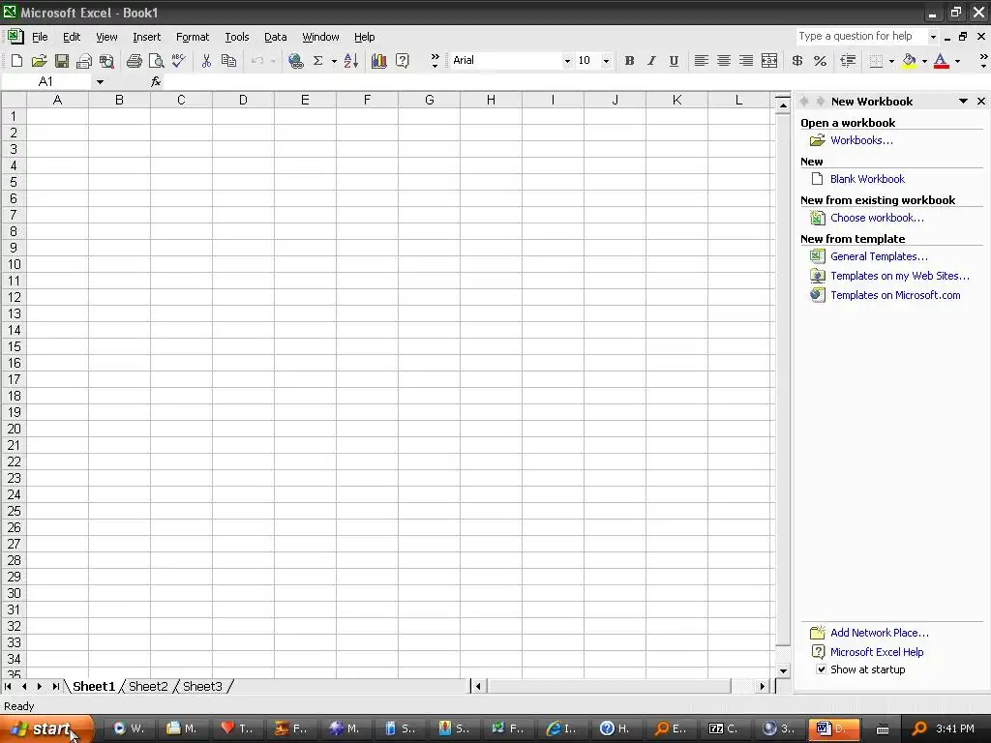991x743 pixels.
Task: Open the AutoSum functions dropdown arrow
Action: coord(334,61)
